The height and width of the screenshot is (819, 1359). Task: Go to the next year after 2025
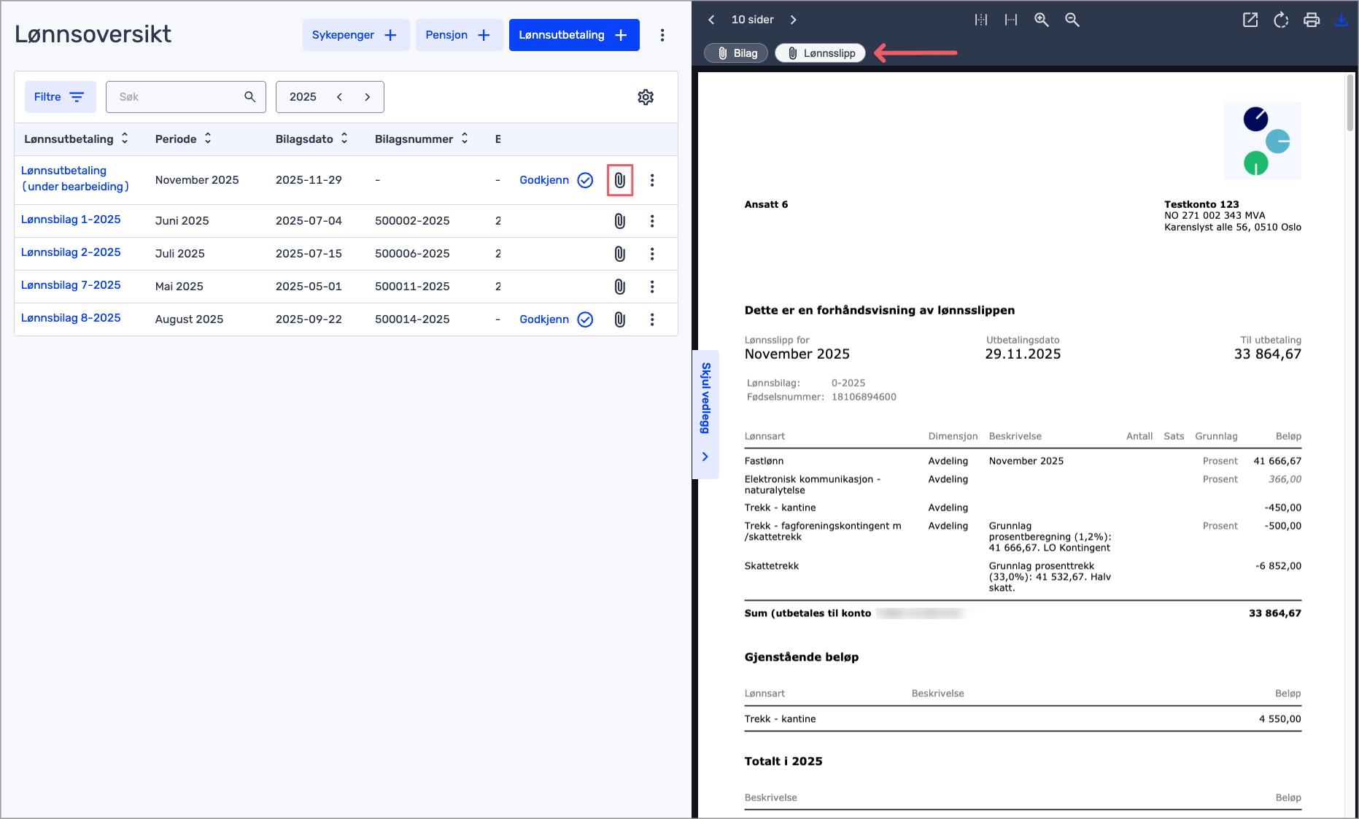point(367,97)
